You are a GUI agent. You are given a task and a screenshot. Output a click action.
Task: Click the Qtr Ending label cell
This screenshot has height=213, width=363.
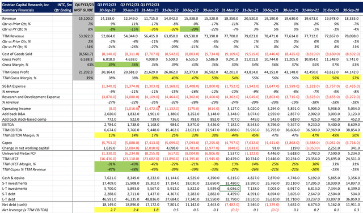[x=62, y=10]
